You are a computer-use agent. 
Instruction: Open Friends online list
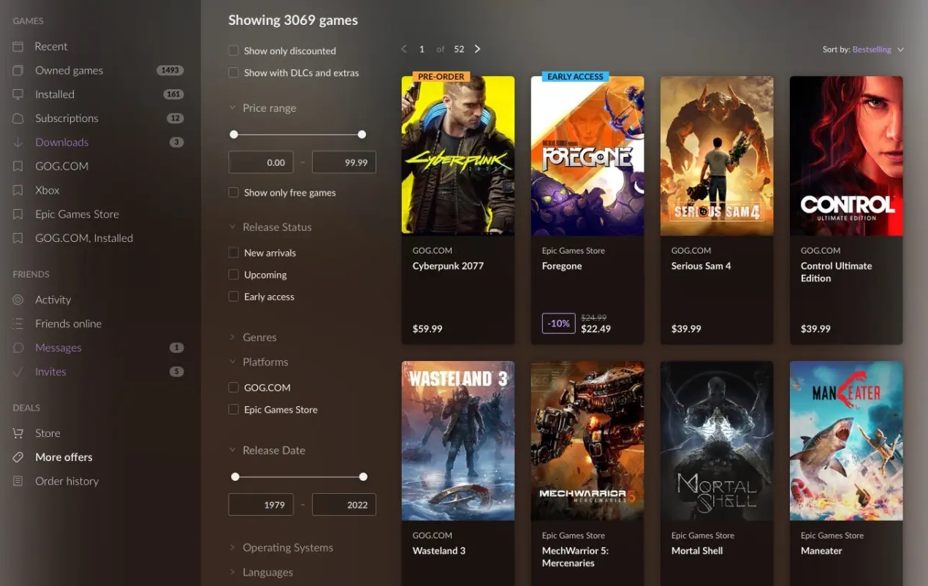pyautogui.click(x=69, y=324)
